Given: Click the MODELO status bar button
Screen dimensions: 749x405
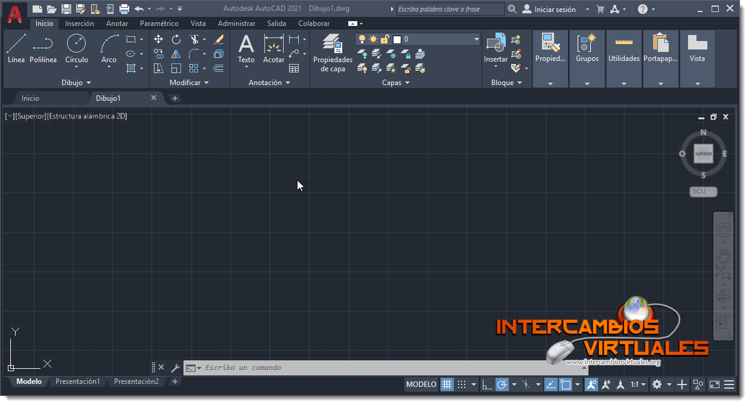Looking at the screenshot, I should (421, 384).
